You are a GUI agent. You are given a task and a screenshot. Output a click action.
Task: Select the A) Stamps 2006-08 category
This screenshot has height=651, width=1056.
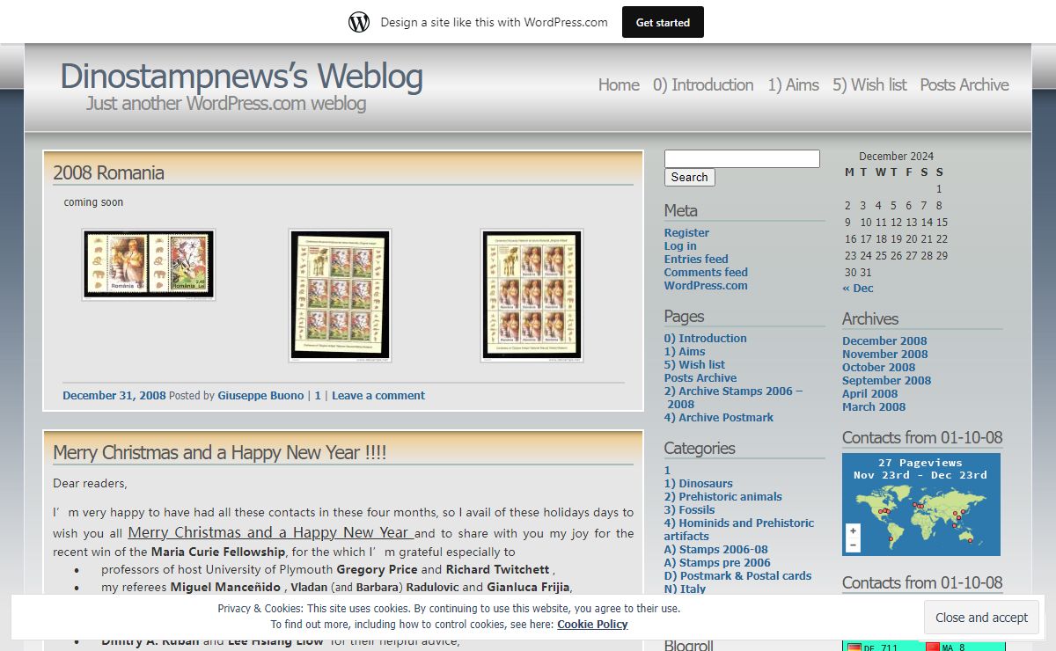716,550
